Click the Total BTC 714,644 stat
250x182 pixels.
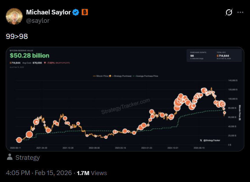[x=224, y=55]
